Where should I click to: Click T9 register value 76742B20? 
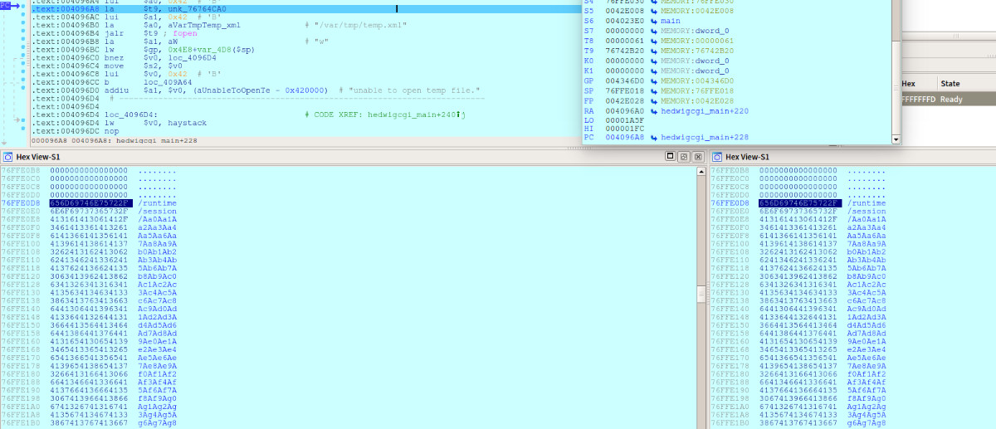click(627, 50)
